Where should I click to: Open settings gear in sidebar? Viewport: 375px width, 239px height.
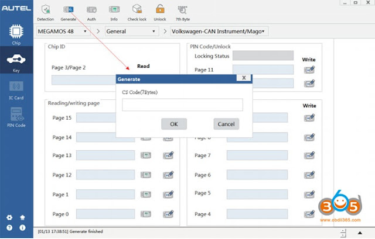point(9,217)
